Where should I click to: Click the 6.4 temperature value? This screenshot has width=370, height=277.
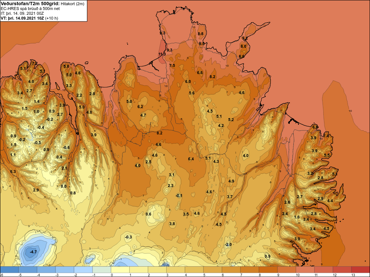click(191, 159)
